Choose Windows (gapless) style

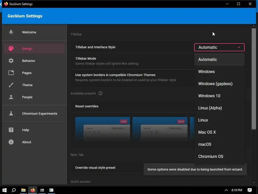[x=219, y=84]
